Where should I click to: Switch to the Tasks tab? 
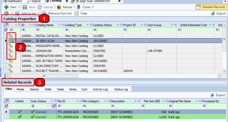(x=60, y=89)
